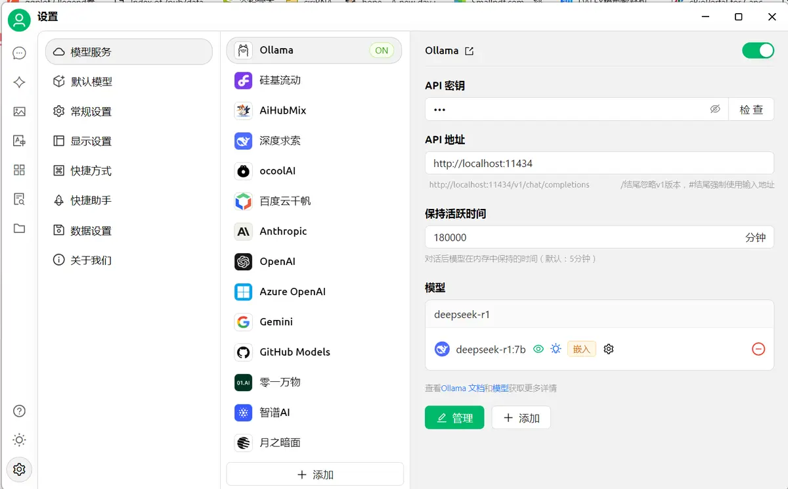
Task: Show the API key with eye icon
Action: [715, 109]
